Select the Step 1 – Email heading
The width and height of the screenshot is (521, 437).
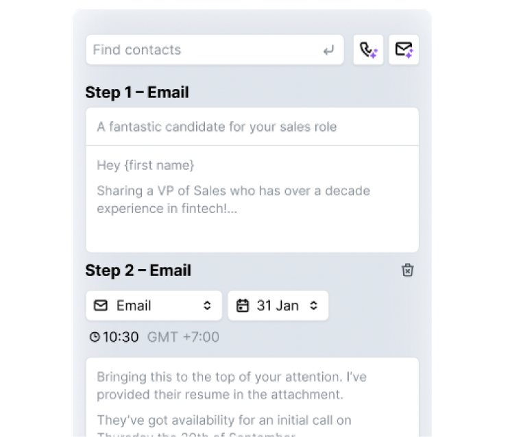[x=137, y=92]
